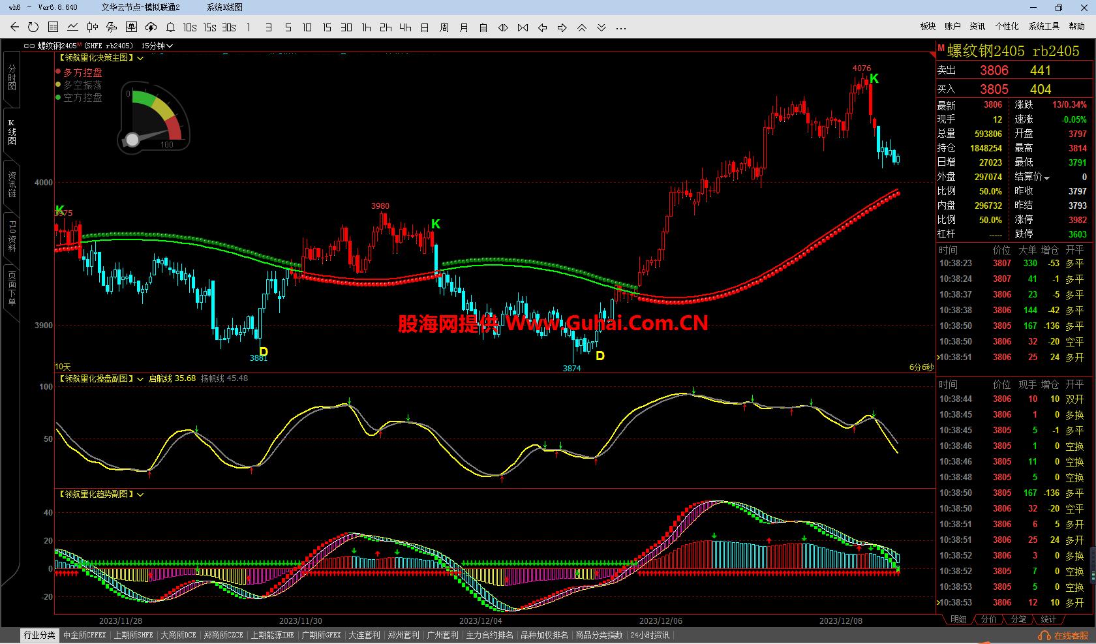Select the 15-minute period button
This screenshot has width=1096, height=644.
pyautogui.click(x=327, y=27)
